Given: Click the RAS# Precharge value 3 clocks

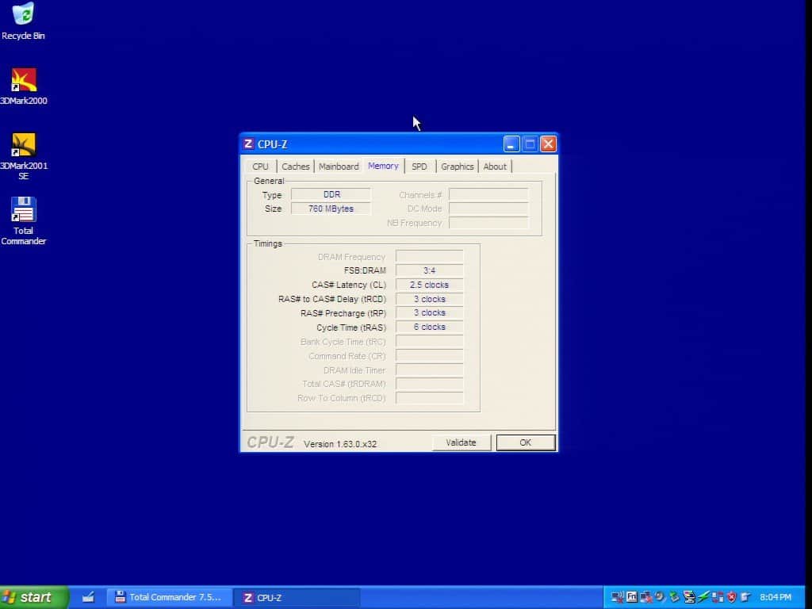Looking at the screenshot, I should (x=429, y=312).
